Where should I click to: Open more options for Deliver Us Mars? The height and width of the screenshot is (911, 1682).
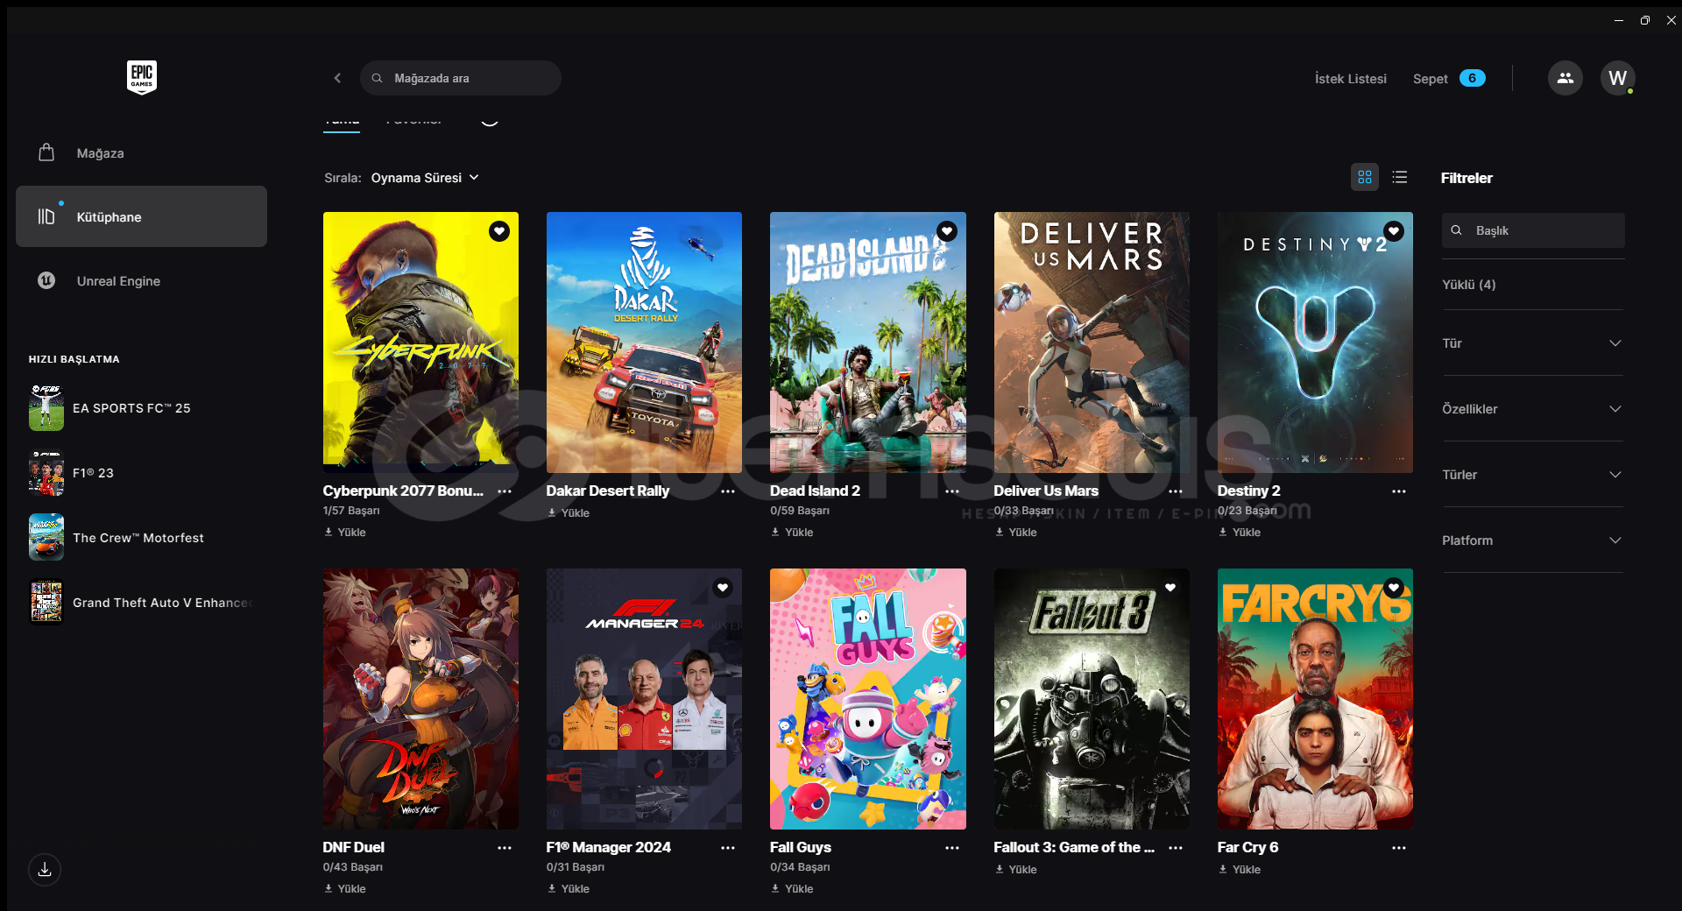tap(1176, 491)
